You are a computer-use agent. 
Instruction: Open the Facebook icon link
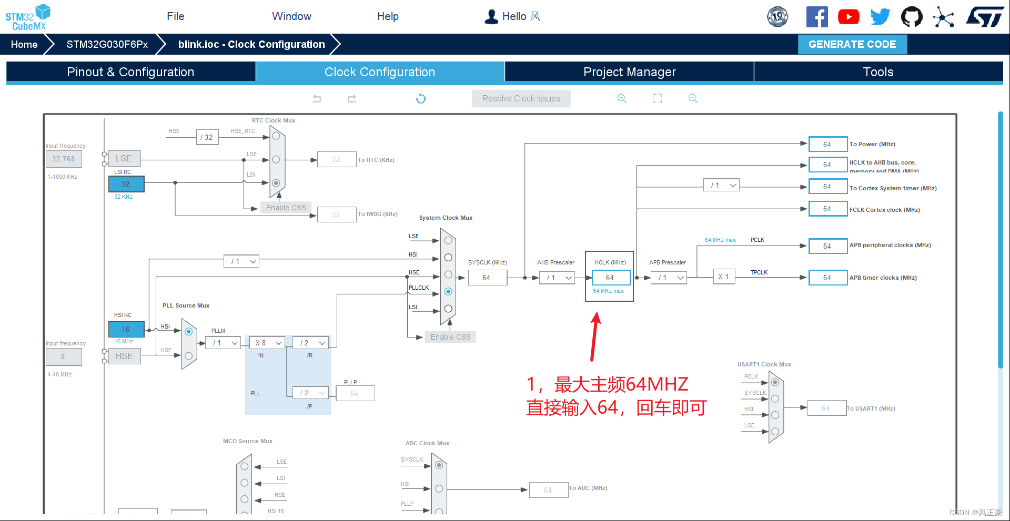[817, 17]
